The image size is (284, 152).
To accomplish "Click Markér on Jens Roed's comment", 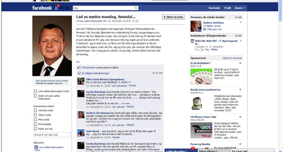I will [x=116, y=137].
